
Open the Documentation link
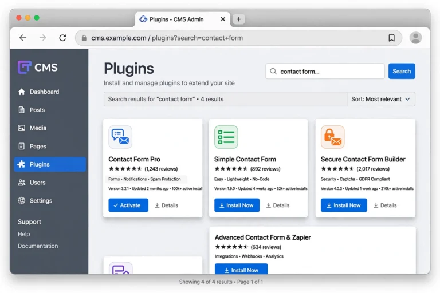pyautogui.click(x=38, y=246)
